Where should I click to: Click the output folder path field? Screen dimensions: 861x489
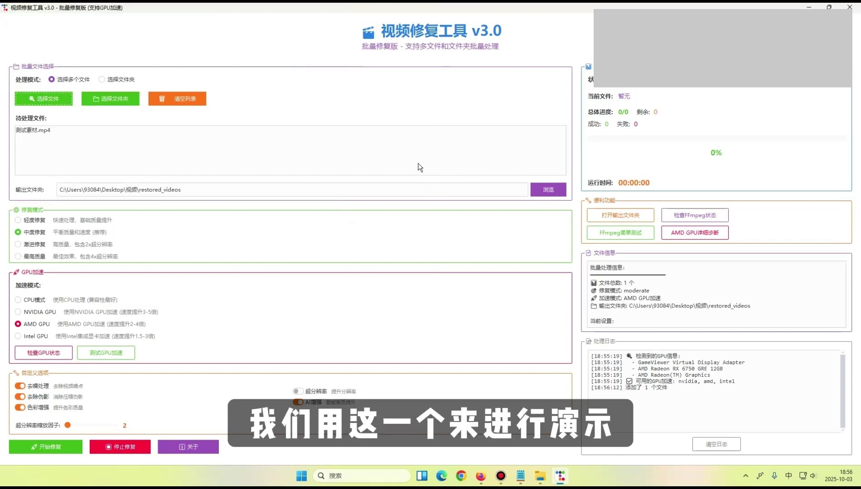pos(292,190)
